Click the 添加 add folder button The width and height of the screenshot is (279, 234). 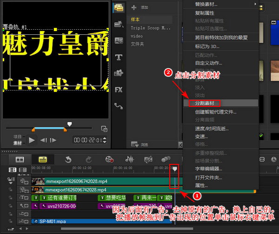click(x=140, y=7)
